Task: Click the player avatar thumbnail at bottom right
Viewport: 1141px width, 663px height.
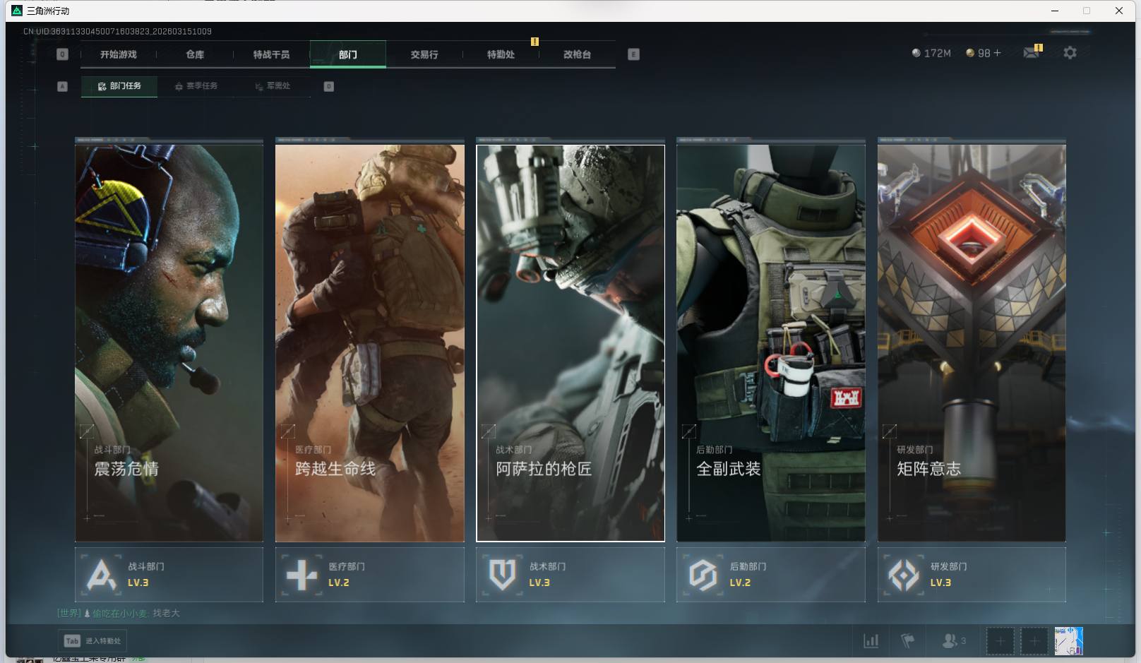Action: point(1068,641)
